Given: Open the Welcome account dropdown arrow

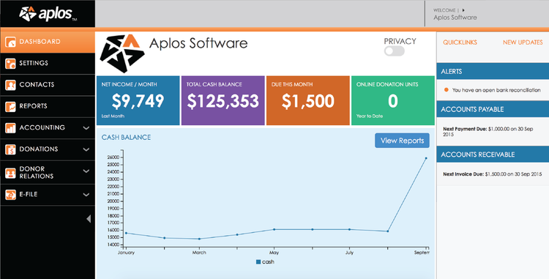Looking at the screenshot, I should point(463,10).
